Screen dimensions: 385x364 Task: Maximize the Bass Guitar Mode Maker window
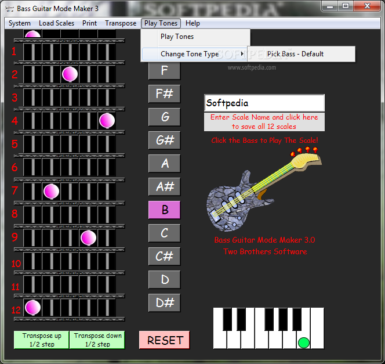pos(346,6)
